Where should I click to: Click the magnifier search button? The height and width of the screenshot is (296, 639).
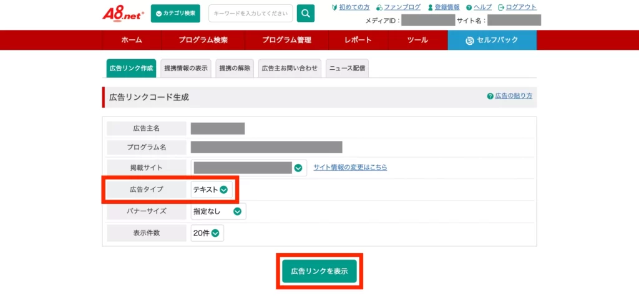point(305,13)
